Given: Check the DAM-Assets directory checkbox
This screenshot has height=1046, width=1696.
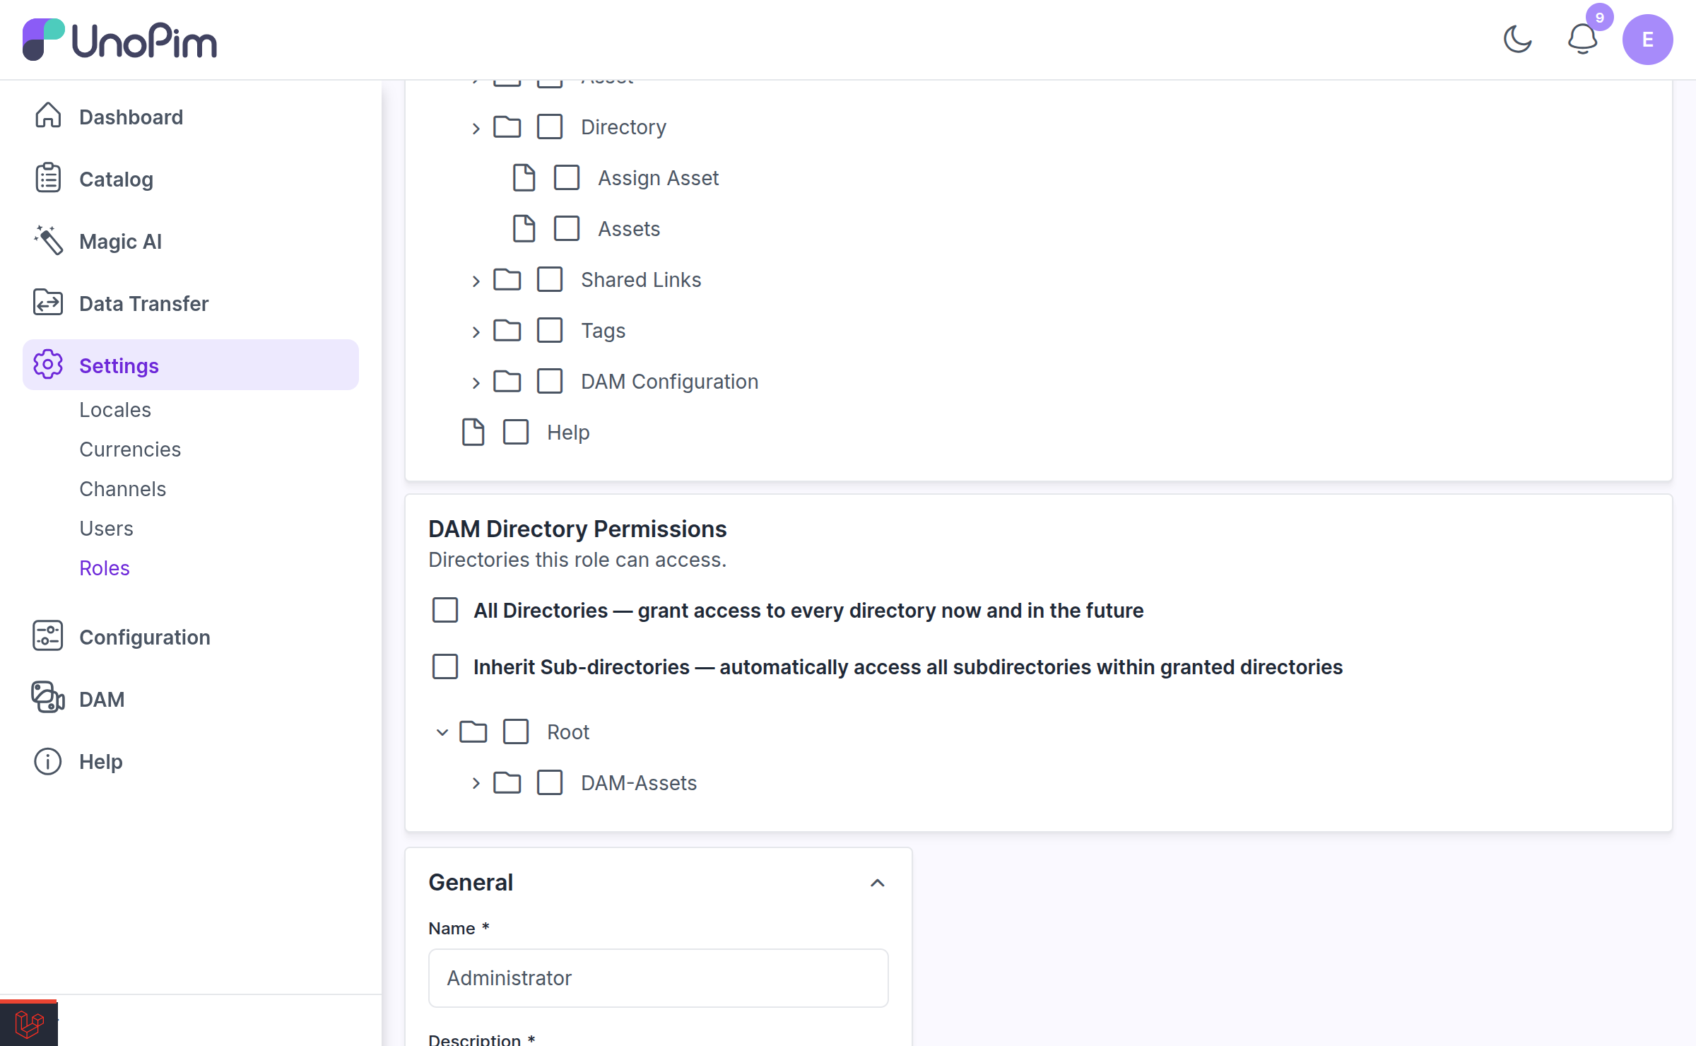Looking at the screenshot, I should (550, 783).
